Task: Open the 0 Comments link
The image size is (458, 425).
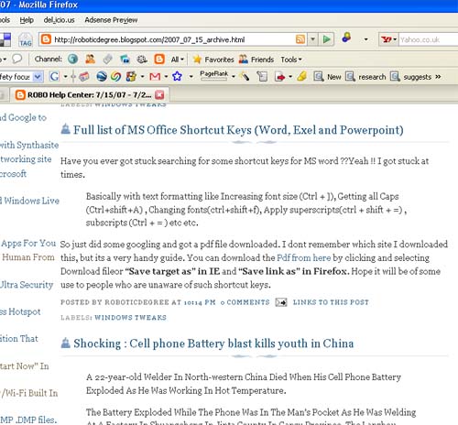Action: point(245,302)
